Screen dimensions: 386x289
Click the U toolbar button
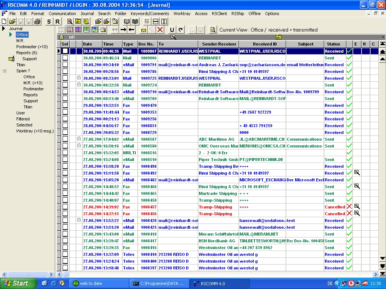pyautogui.click(x=172, y=30)
